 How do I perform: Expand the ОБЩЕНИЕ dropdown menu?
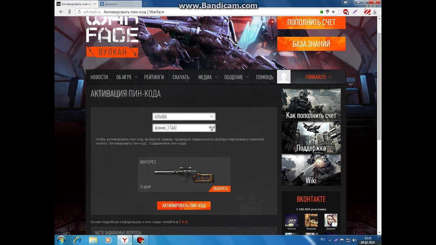(236, 77)
